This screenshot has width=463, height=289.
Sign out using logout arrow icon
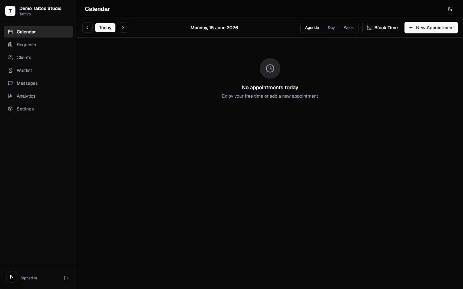tap(67, 278)
